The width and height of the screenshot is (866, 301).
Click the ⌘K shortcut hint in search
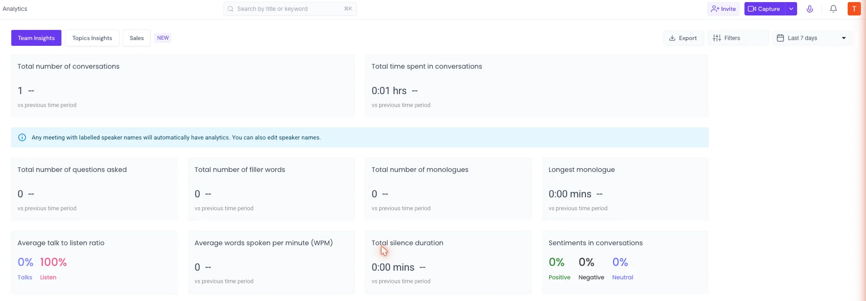point(348,9)
